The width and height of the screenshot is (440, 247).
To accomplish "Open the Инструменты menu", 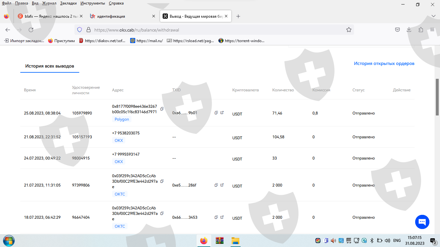I will (x=93, y=3).
